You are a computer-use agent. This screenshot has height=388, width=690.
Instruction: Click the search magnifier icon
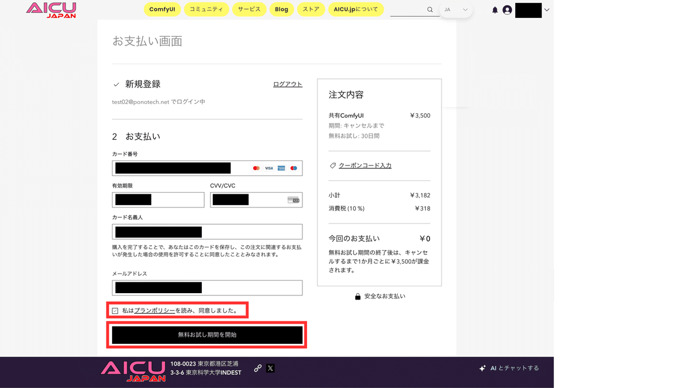[x=430, y=10]
